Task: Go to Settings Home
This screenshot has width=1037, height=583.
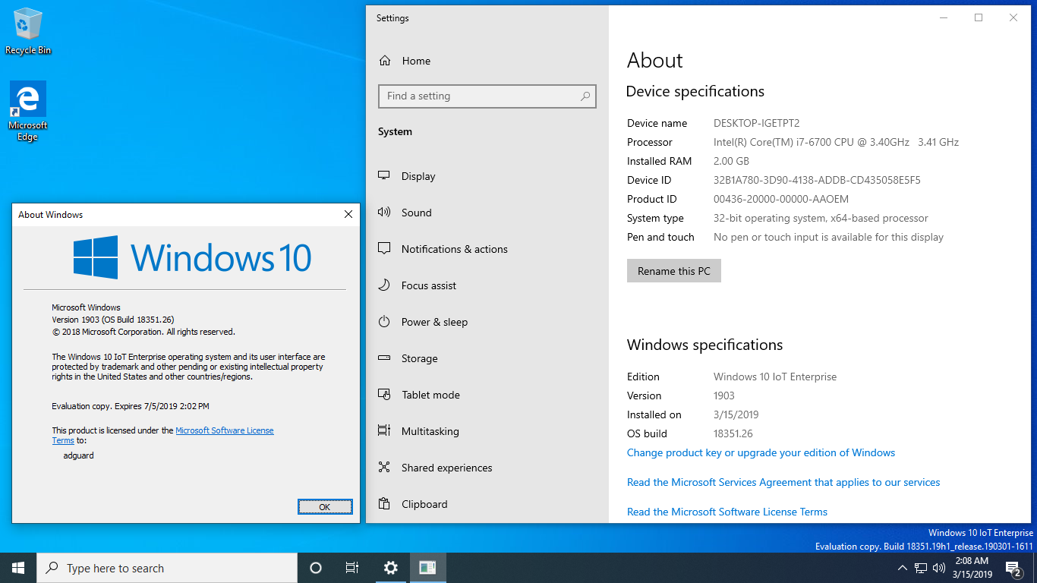Action: click(487, 61)
